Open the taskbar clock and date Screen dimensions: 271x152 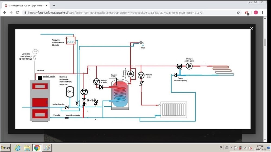pyautogui.click(x=260, y=148)
